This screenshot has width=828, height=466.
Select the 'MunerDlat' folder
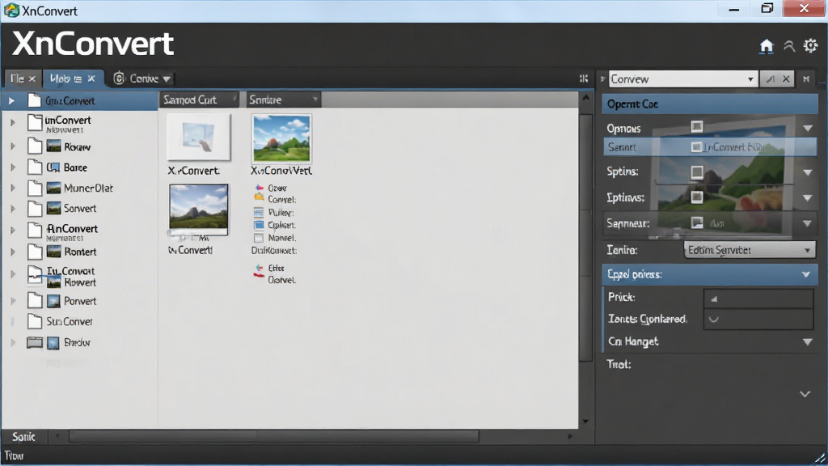(x=88, y=188)
